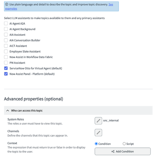Collapse the Who can access this topic section

tap(8, 110)
